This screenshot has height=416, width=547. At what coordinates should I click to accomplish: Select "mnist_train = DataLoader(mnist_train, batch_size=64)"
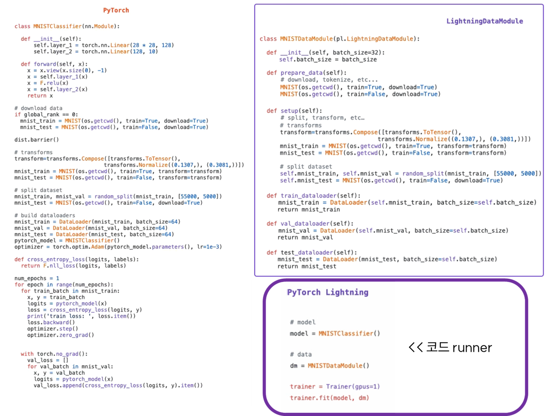pos(97,221)
